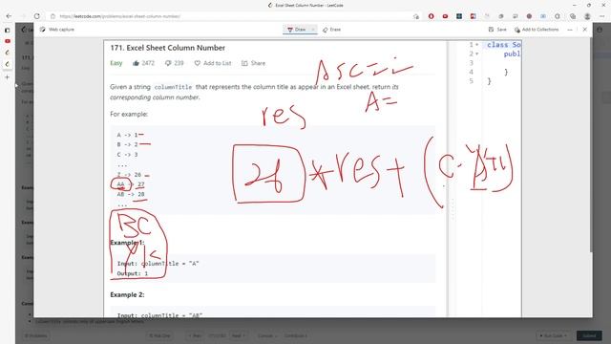Collapse code line 1 fold arrow
The image size is (611, 344).
pos(476,45)
